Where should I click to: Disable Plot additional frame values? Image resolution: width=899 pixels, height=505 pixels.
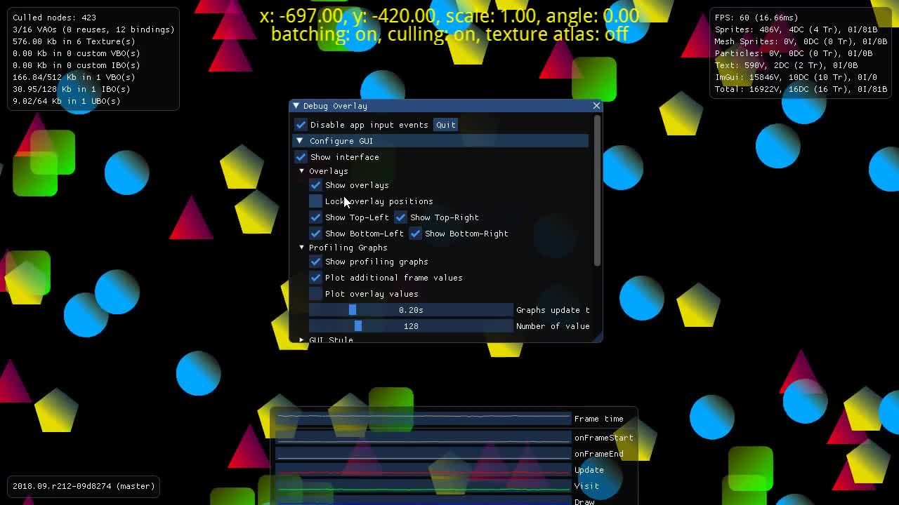coord(315,278)
